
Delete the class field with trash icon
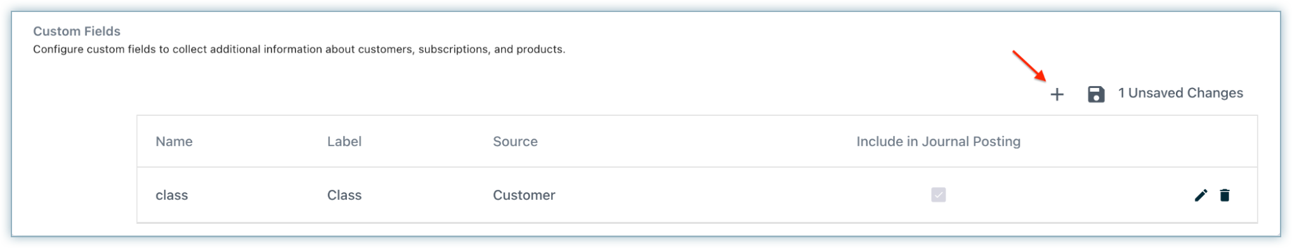[x=1224, y=195]
